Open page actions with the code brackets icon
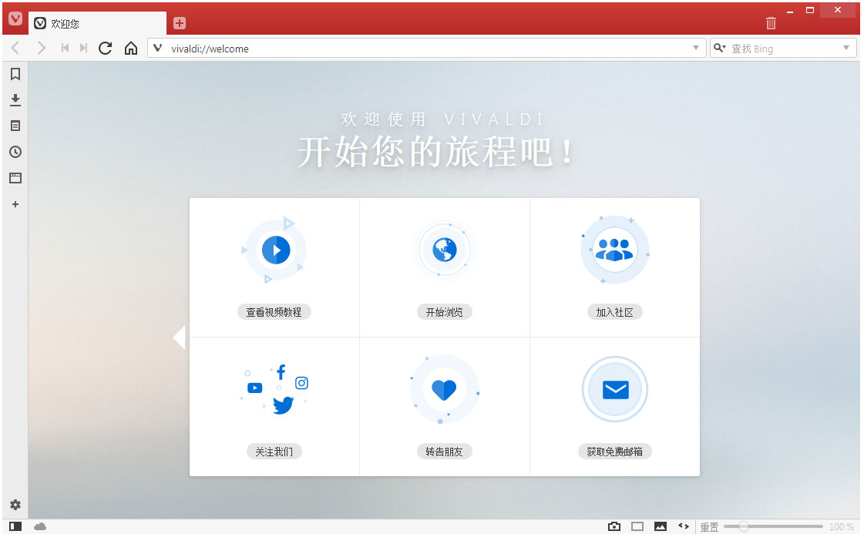 tap(684, 526)
